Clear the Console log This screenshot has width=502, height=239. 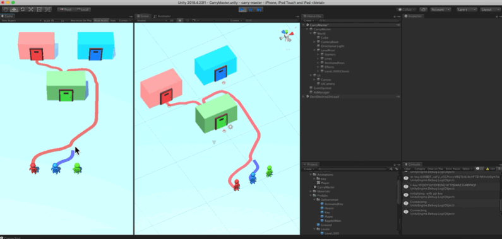pyautogui.click(x=407, y=169)
